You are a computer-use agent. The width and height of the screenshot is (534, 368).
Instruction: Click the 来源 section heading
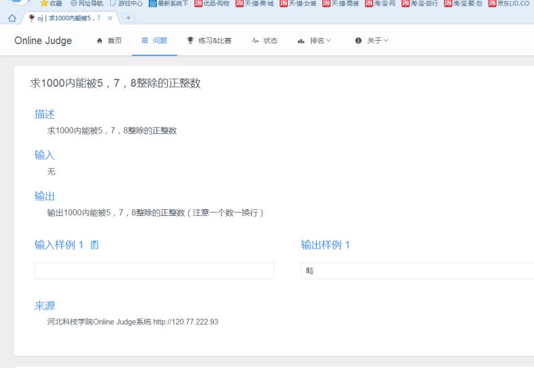click(45, 305)
